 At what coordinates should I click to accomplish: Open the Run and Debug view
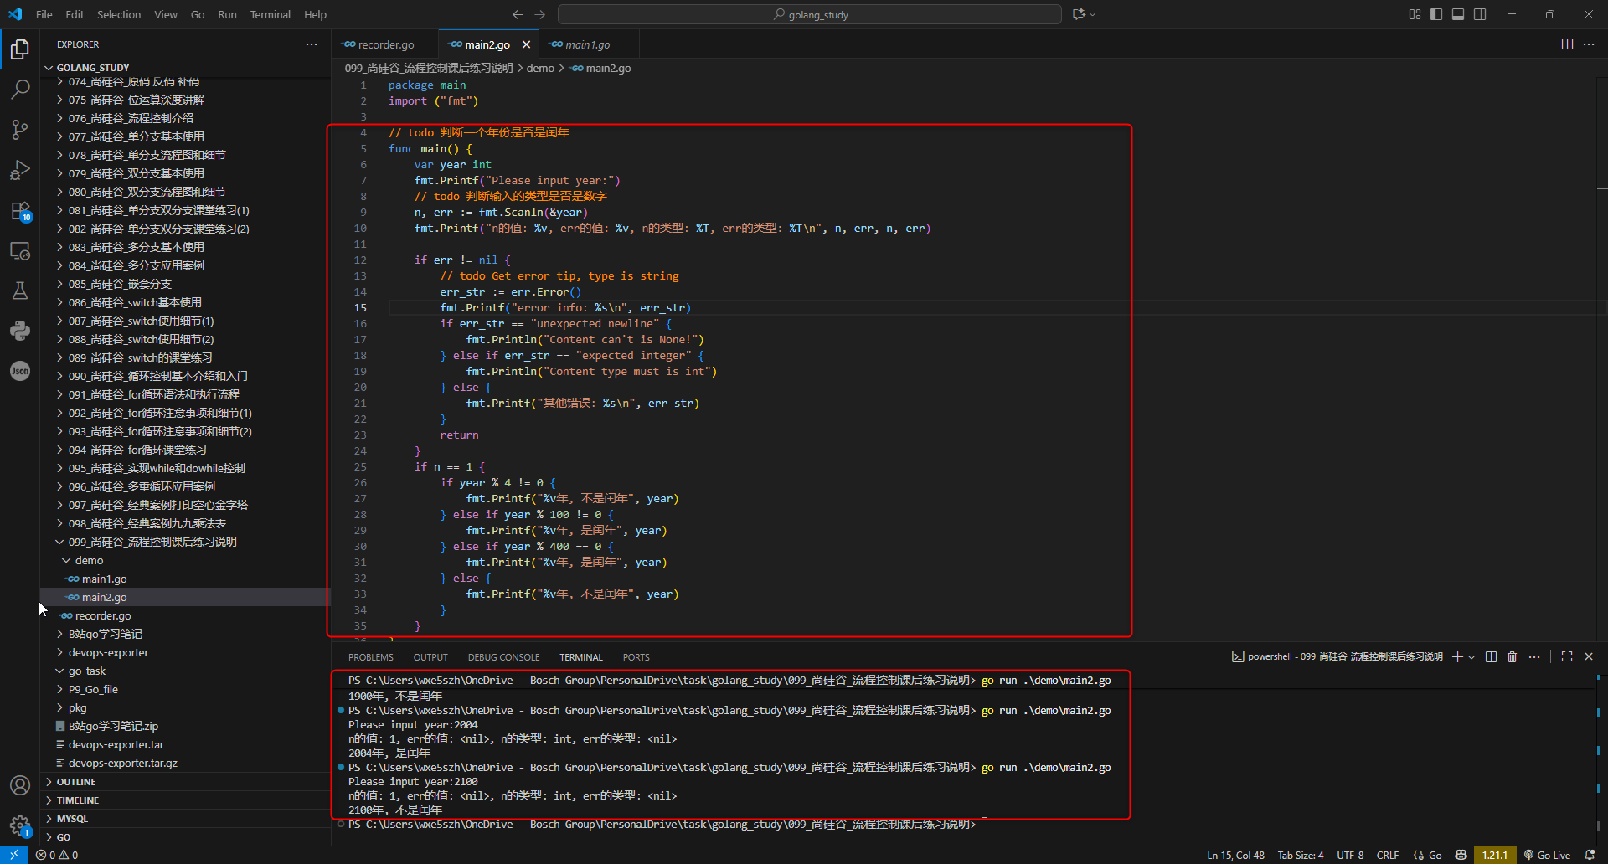click(x=20, y=170)
